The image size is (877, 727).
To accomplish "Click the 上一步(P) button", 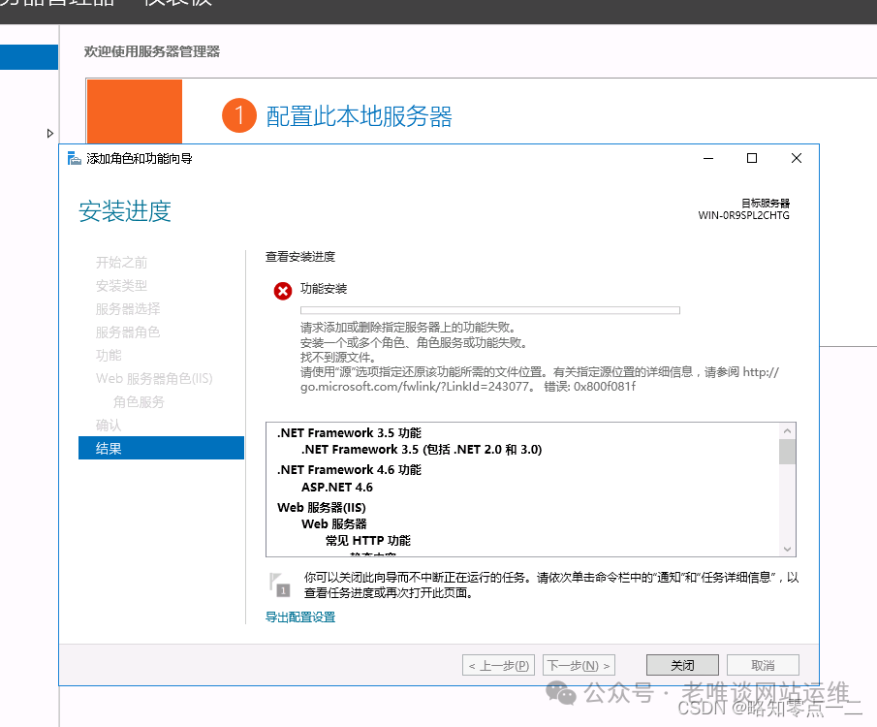I will point(498,665).
